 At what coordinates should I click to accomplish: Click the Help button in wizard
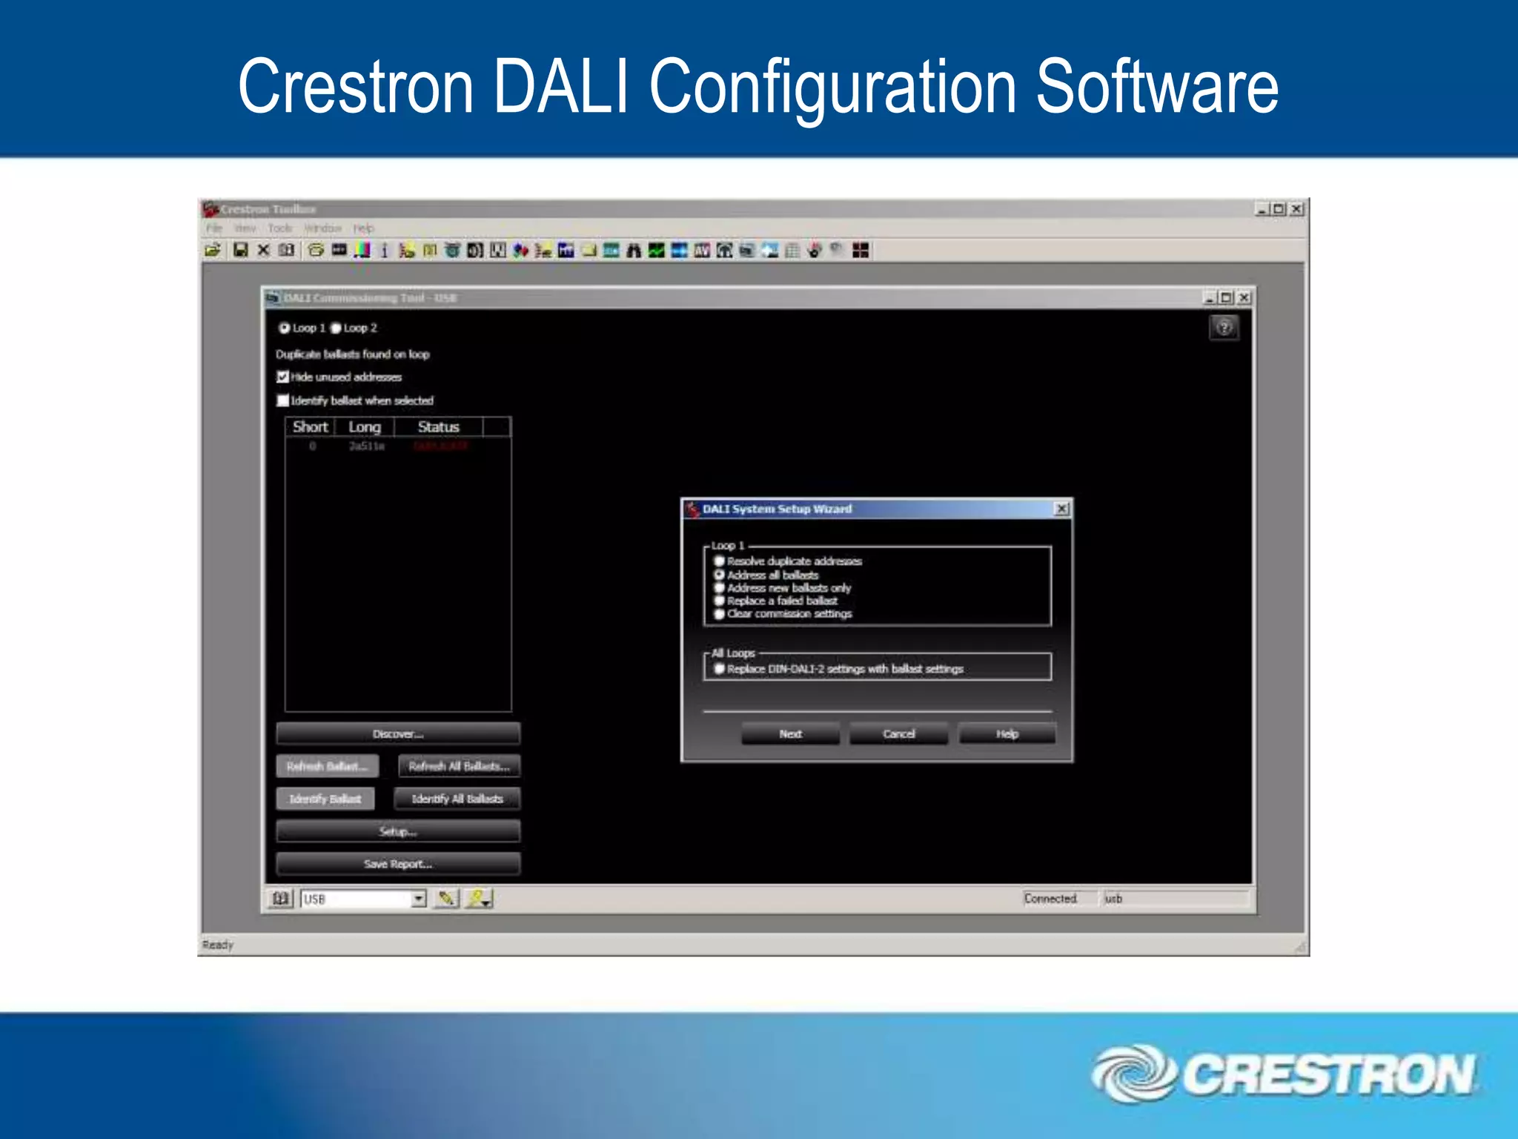[x=1007, y=733]
